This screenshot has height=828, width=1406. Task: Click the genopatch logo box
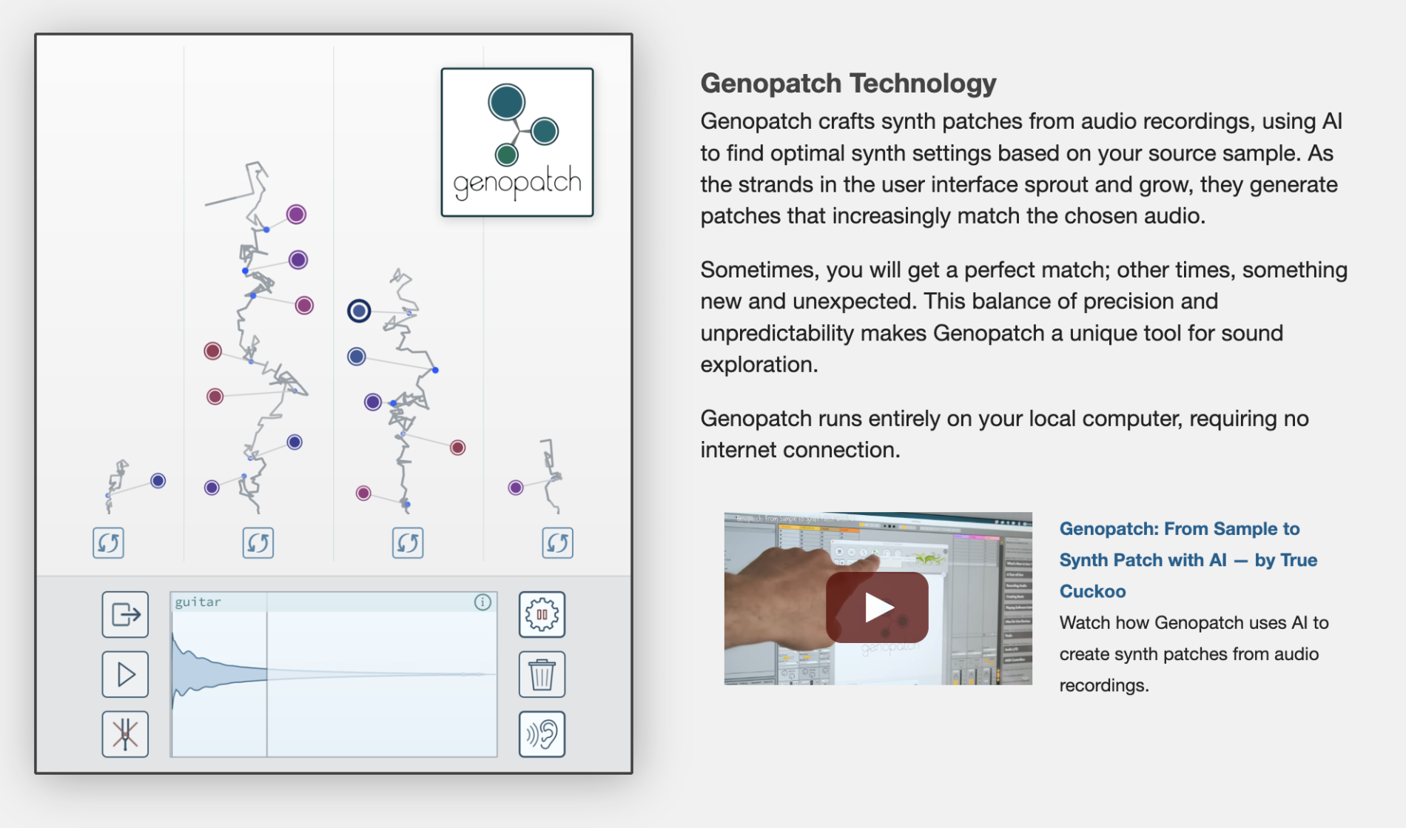[x=517, y=142]
